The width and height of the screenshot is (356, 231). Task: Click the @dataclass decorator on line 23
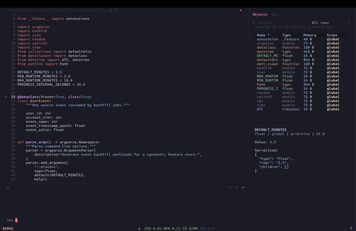[x=28, y=97]
